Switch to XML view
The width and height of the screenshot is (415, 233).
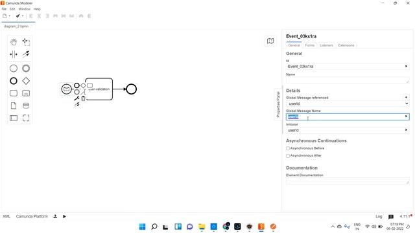click(6, 216)
